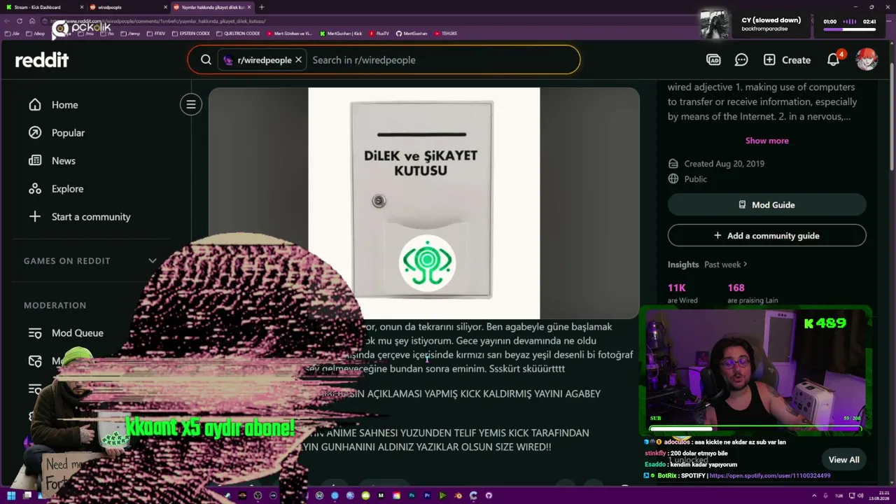896x504 pixels.
Task: Open the Reddit advertise icon
Action: click(x=713, y=60)
